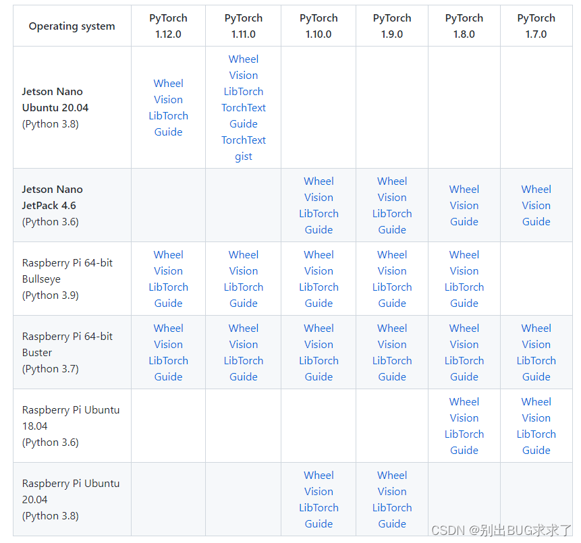The image size is (581, 543).
Task: Open Vision link for Bullseye PyTorch 1.11.0
Action: [244, 271]
